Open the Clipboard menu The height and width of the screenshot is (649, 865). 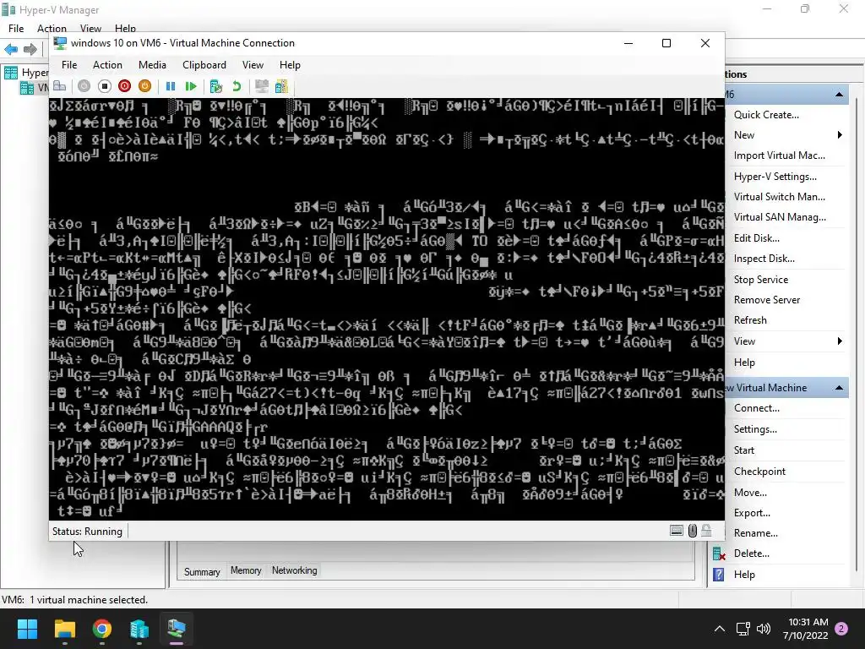204,65
